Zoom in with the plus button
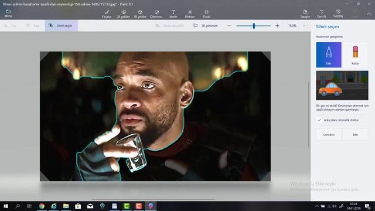The image size is (375, 211). point(277,26)
